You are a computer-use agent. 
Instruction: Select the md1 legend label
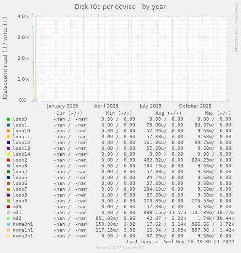[17, 213]
